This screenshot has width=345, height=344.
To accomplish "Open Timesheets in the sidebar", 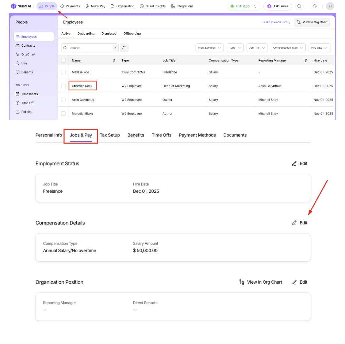I will (x=29, y=94).
